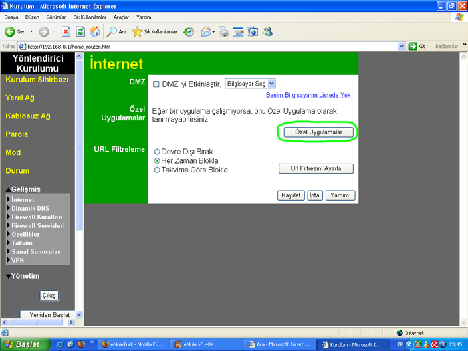468x351 pixels.
Task: Open the Dosya menu
Action: pos(11,17)
